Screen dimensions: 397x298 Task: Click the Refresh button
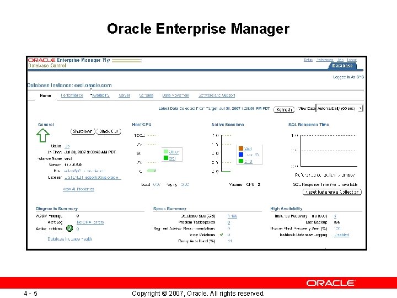click(x=284, y=109)
